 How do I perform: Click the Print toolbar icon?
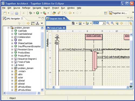(x=16, y=13)
